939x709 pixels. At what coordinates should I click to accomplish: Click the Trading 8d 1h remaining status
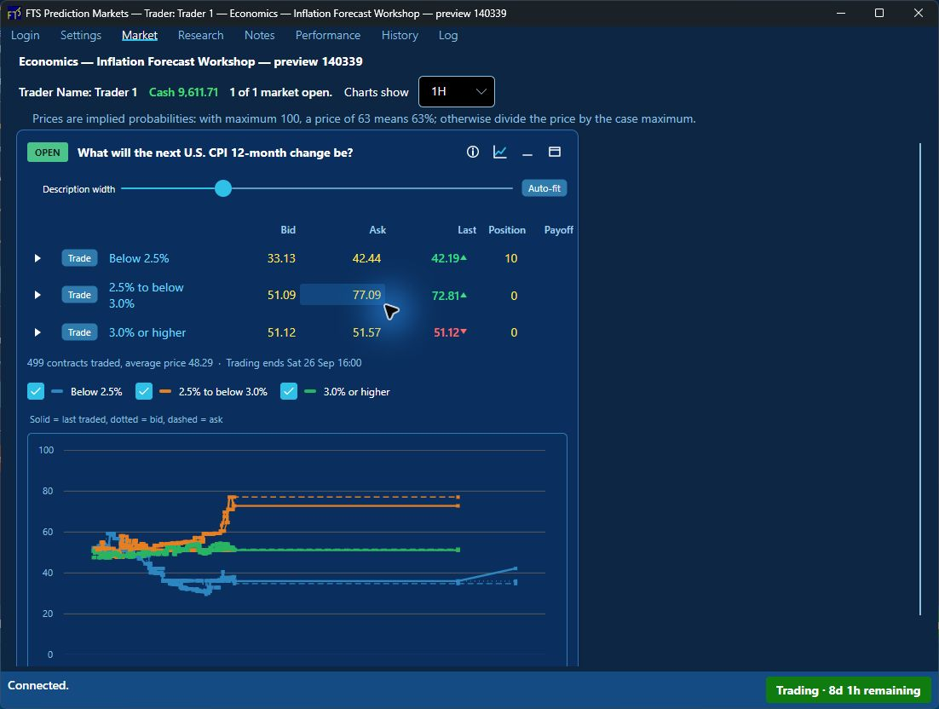(x=848, y=690)
